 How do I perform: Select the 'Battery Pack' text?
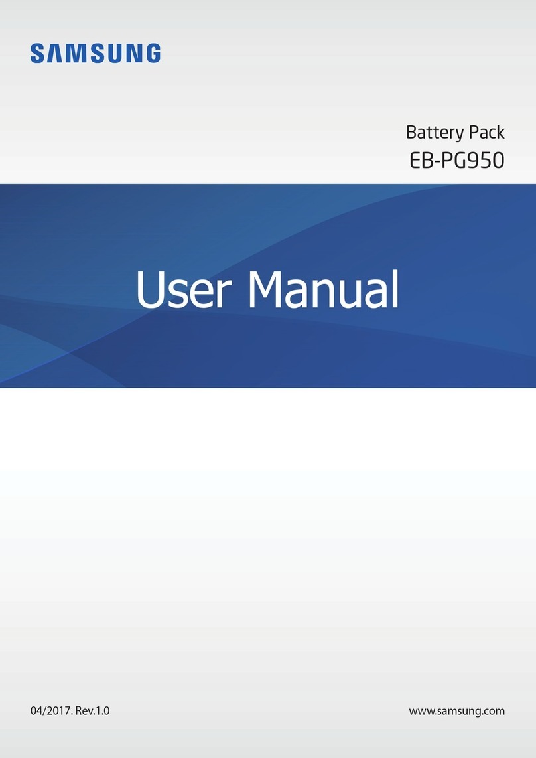[x=455, y=132]
